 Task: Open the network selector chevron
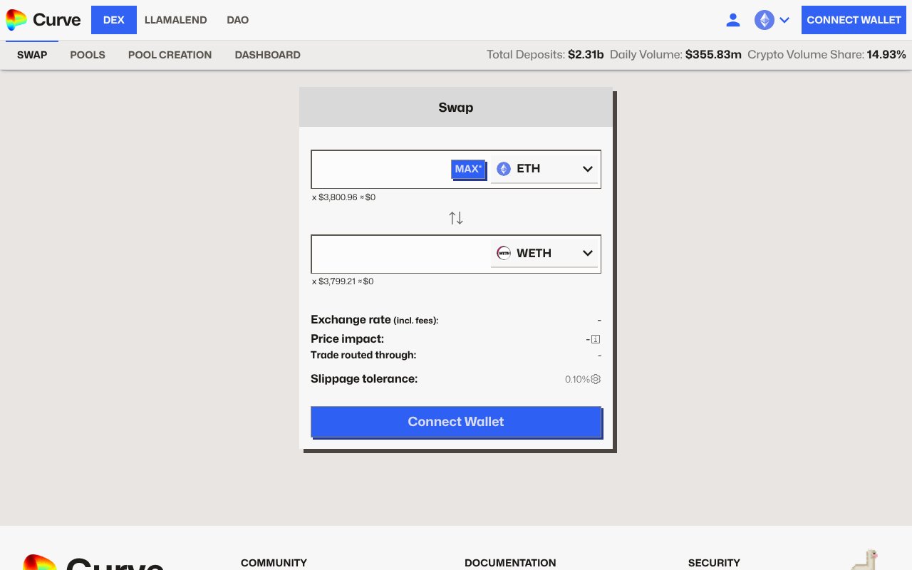pyautogui.click(x=784, y=20)
